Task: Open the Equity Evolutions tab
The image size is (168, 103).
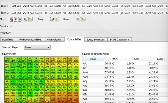Action: click(x=96, y=40)
